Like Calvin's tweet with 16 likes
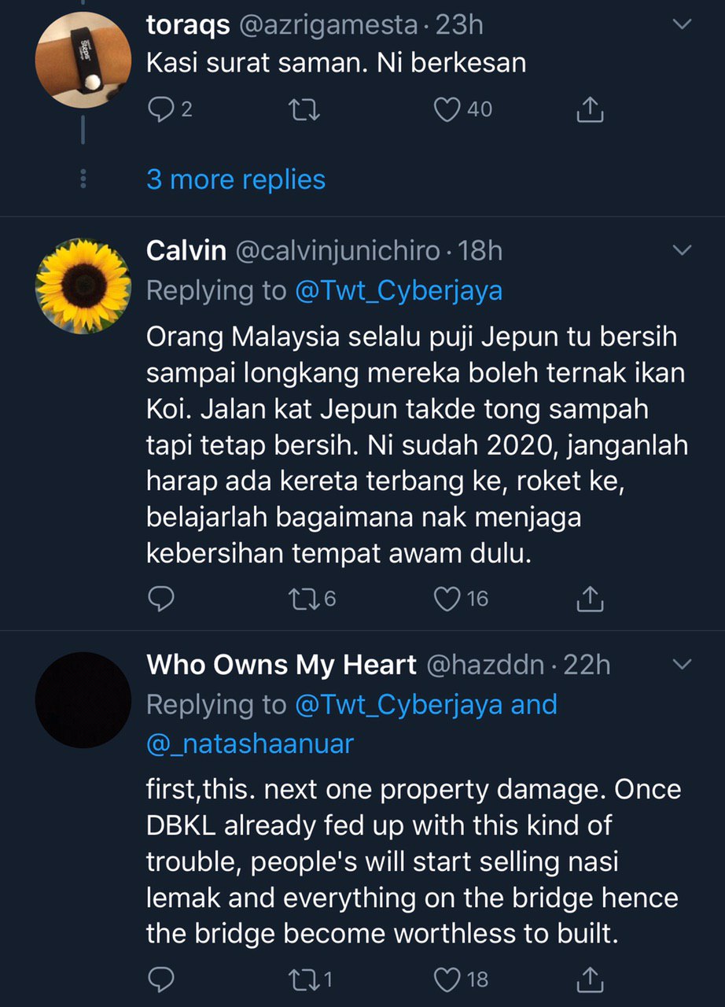 pyautogui.click(x=447, y=599)
